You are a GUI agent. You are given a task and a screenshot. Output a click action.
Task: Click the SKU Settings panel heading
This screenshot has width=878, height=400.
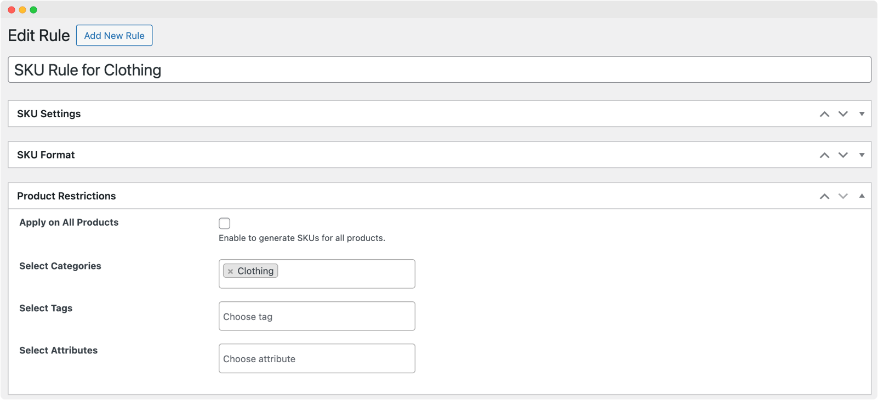(x=49, y=114)
